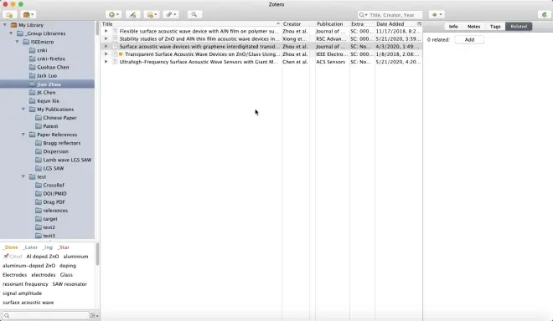This screenshot has height=321, width=553.
Task: Click the Advanced Search magnifier icon
Action: click(194, 14)
